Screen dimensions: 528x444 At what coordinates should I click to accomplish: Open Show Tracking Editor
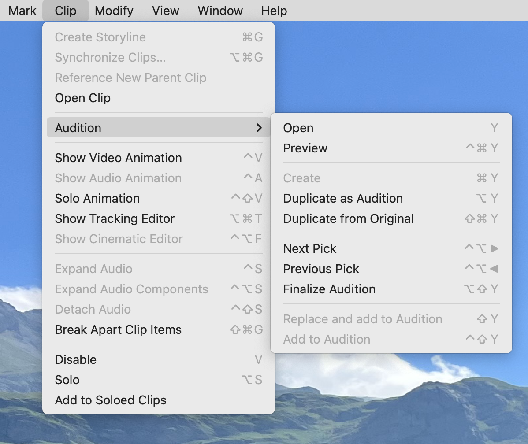[x=159, y=218]
